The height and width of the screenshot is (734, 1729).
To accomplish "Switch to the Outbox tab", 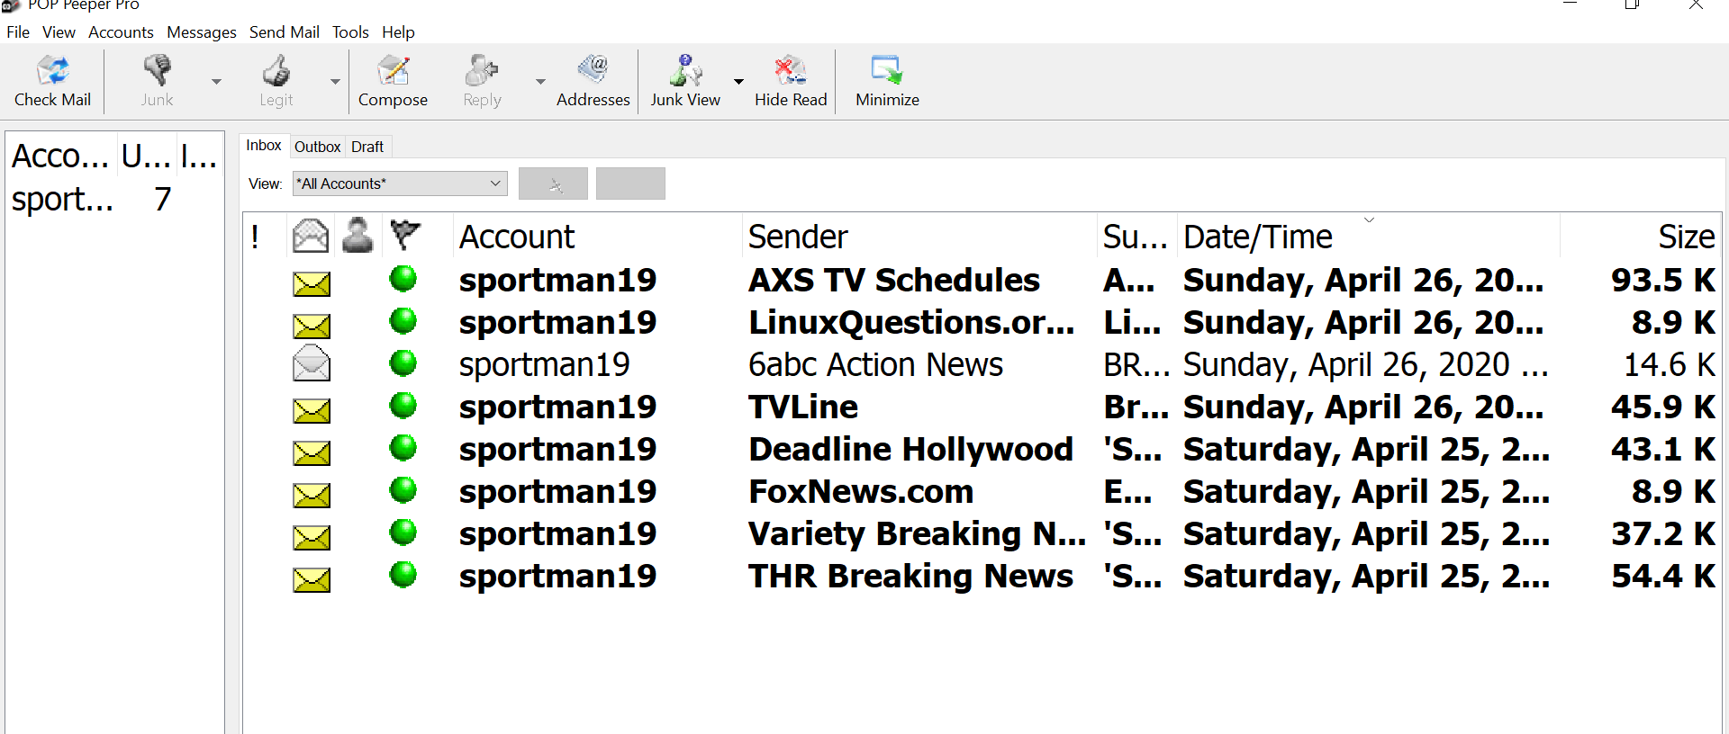I will 318,147.
